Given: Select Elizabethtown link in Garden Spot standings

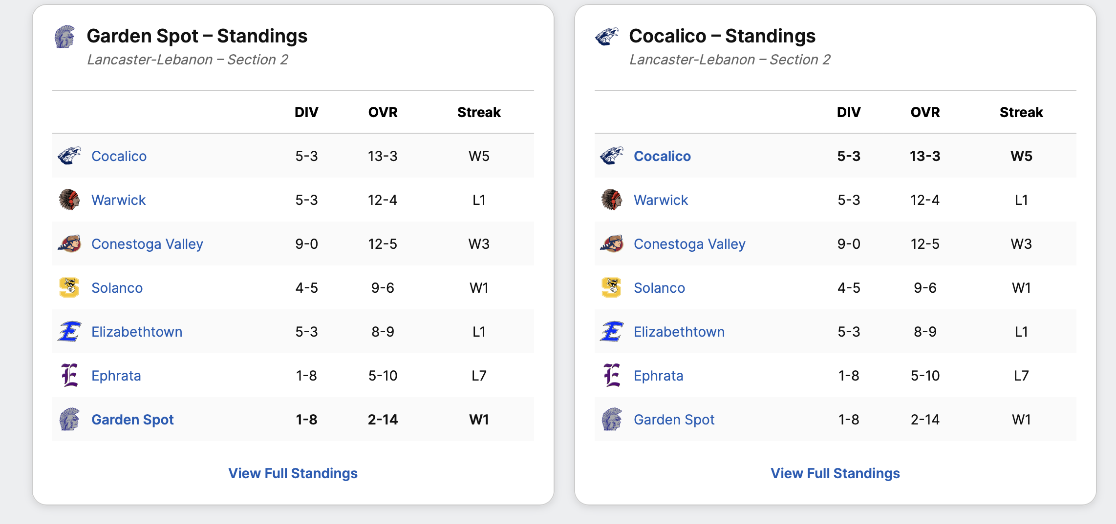Looking at the screenshot, I should coord(137,332).
